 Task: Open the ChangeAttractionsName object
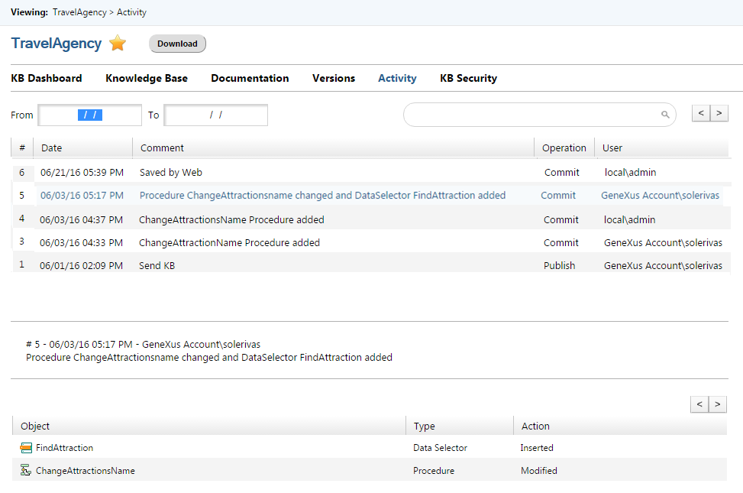[x=86, y=470]
